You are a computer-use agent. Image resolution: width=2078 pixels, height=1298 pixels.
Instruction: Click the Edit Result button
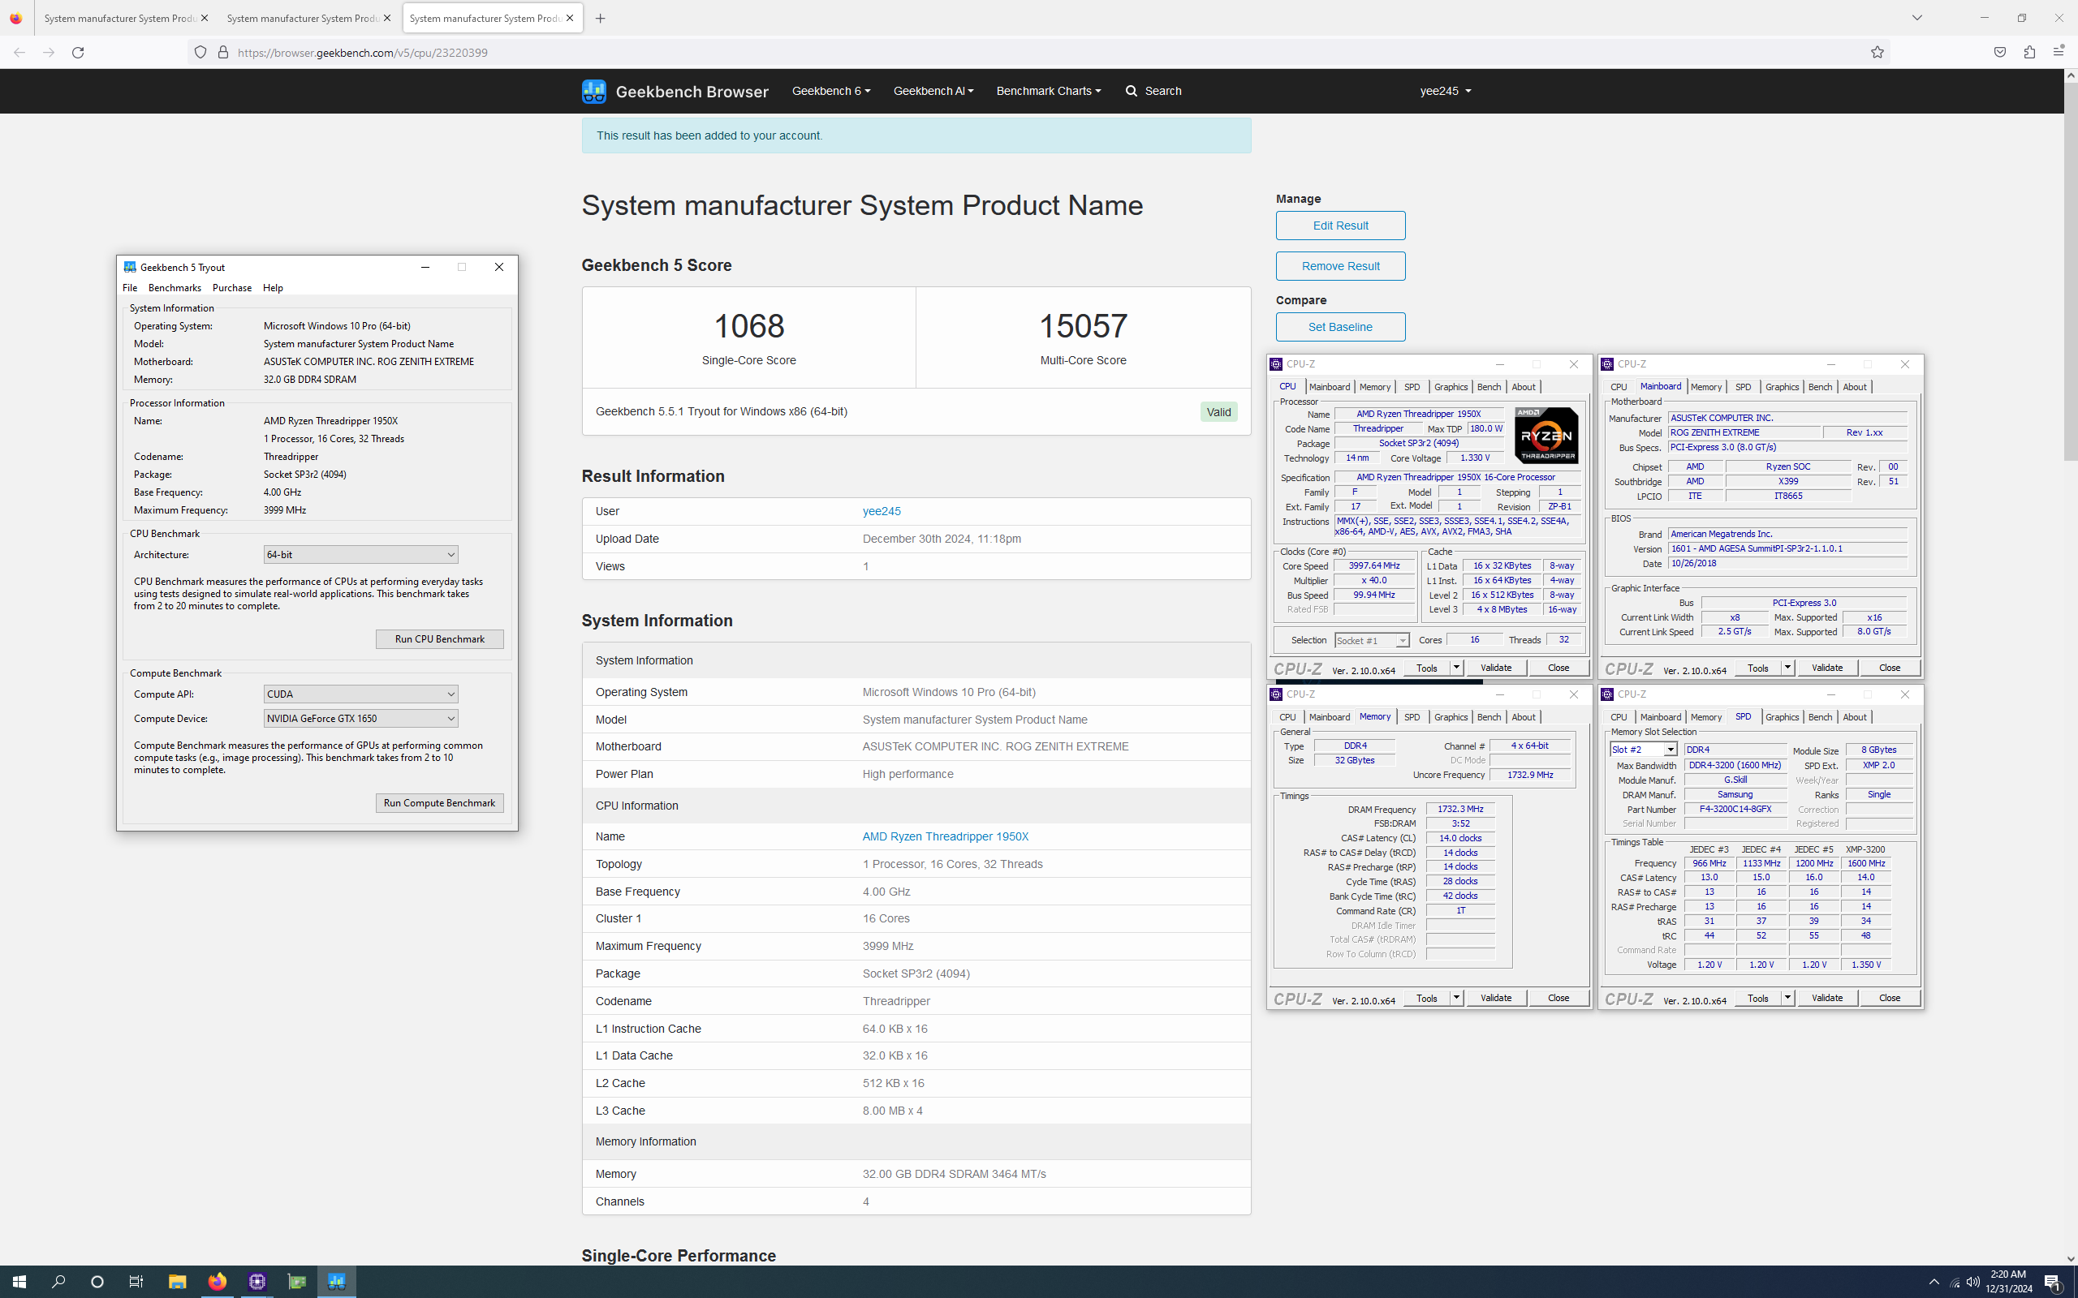pyautogui.click(x=1340, y=226)
